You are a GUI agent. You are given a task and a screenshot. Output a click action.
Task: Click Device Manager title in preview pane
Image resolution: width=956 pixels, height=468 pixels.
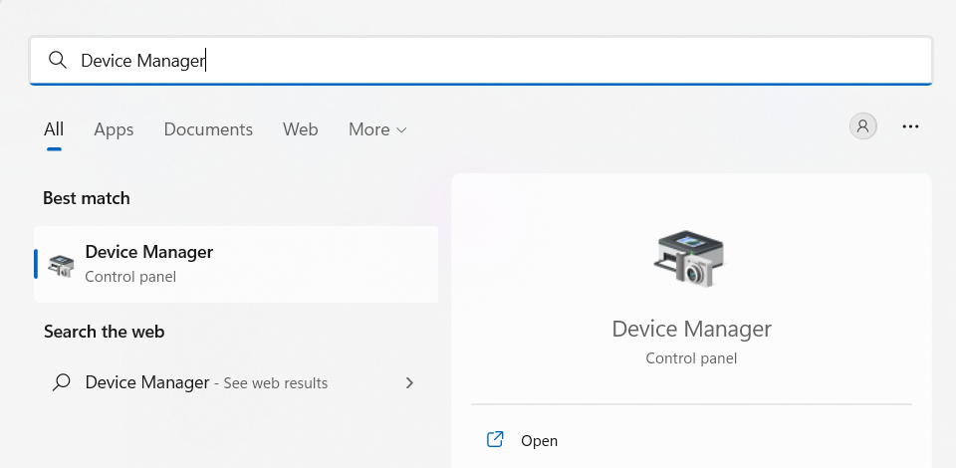(691, 329)
